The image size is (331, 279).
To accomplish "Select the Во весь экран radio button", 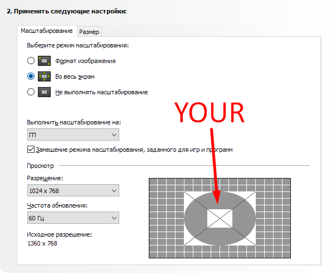I will pyautogui.click(x=31, y=76).
